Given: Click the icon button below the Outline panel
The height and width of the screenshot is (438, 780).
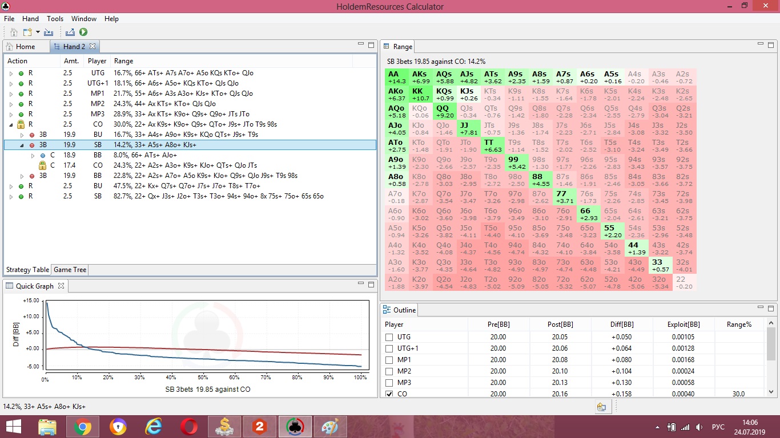Looking at the screenshot, I should tap(601, 407).
